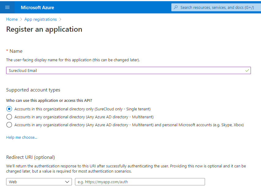Click the green validation checkmark in the Name field
261x193 pixels.
click(x=247, y=70)
